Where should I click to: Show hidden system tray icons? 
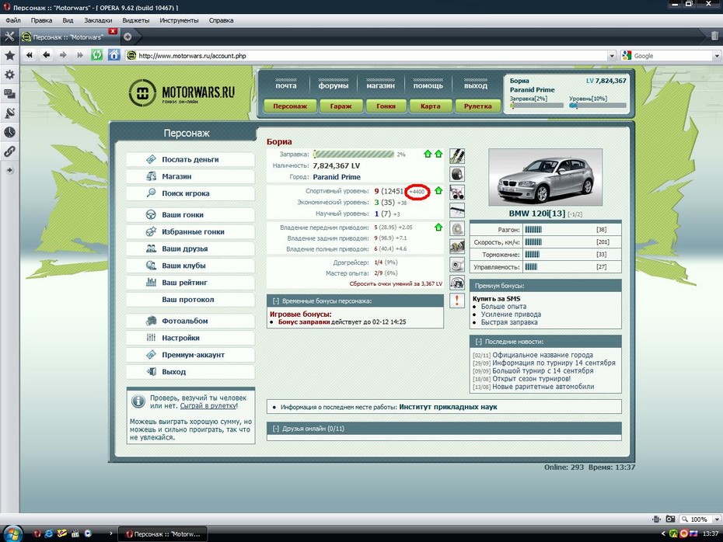tap(663, 534)
